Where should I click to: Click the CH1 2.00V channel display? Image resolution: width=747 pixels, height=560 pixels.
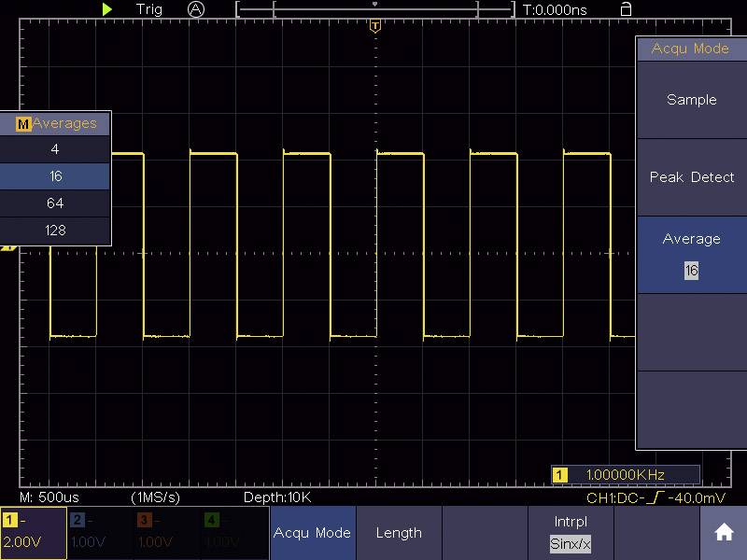point(31,533)
